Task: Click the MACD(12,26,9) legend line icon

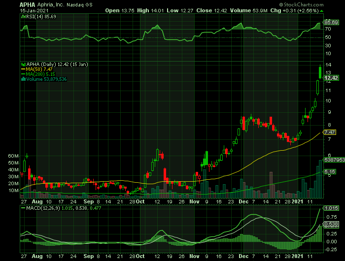Action: click(23, 208)
